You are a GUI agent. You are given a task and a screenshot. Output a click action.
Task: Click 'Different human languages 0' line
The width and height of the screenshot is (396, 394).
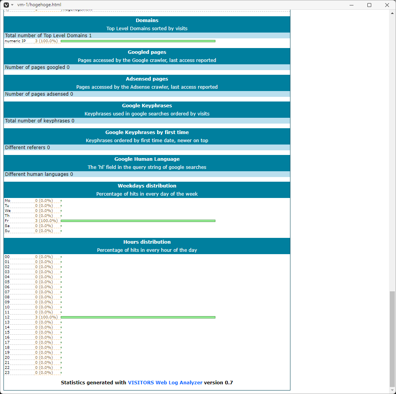pyautogui.click(x=39, y=174)
